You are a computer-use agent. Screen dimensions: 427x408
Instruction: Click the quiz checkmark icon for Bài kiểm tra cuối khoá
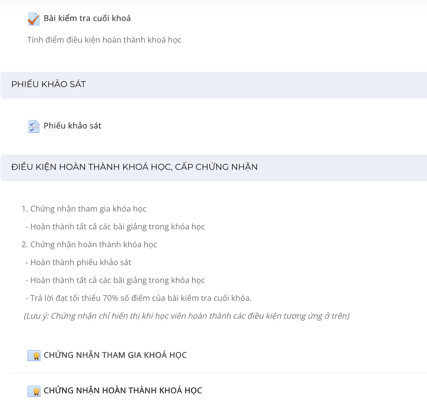coord(34,19)
